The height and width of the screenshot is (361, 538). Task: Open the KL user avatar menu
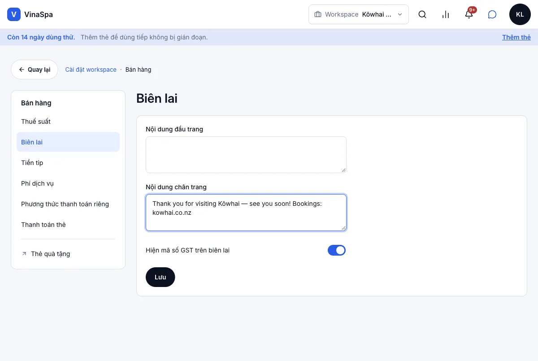click(520, 14)
